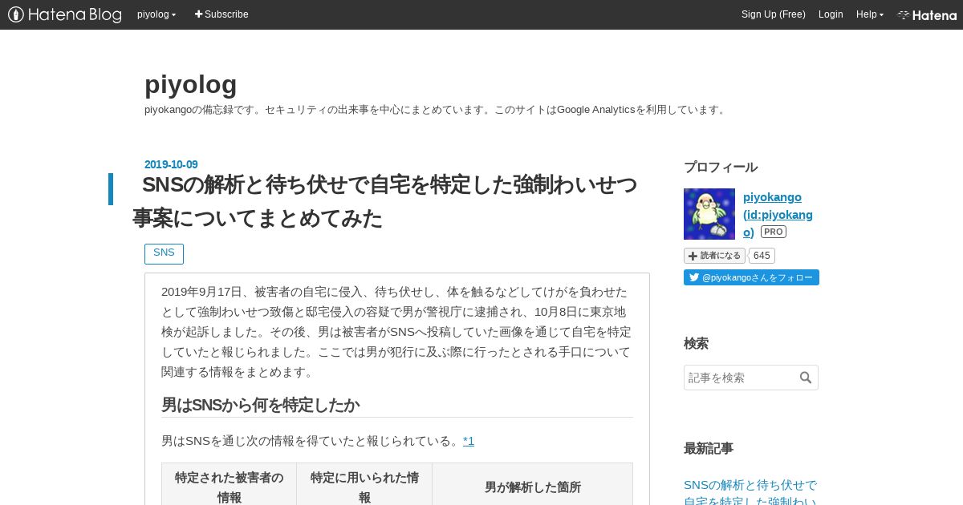Jump to footnote *1
Viewport: 963px width, 505px height.
click(469, 441)
